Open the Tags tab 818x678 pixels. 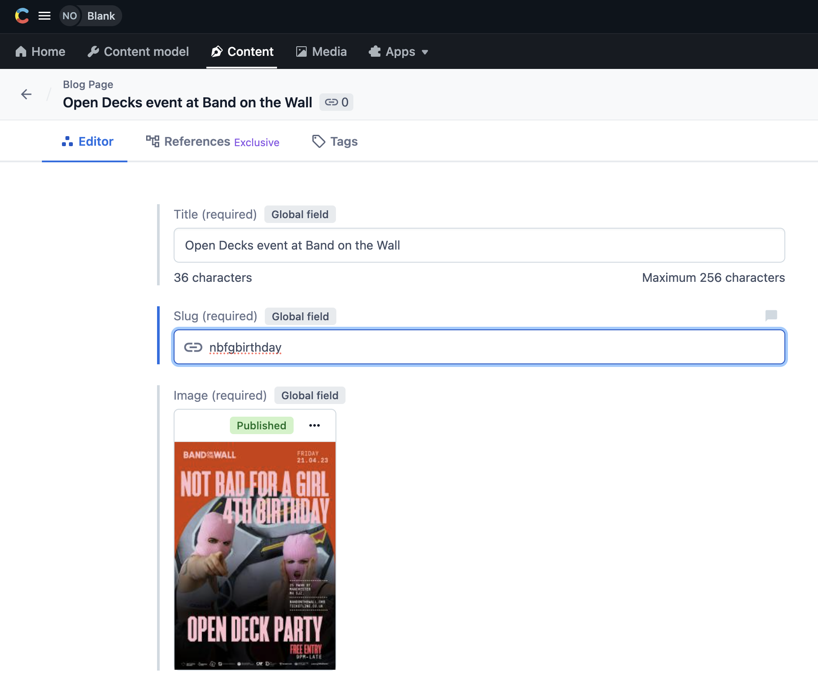[x=335, y=141]
